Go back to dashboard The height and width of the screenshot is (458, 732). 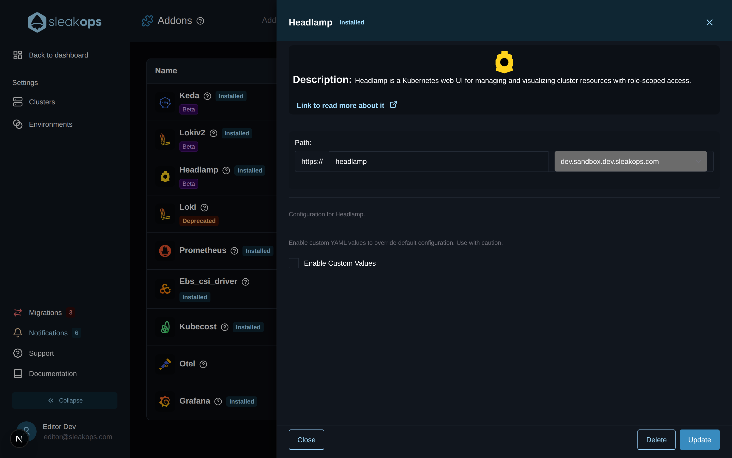pyautogui.click(x=51, y=55)
